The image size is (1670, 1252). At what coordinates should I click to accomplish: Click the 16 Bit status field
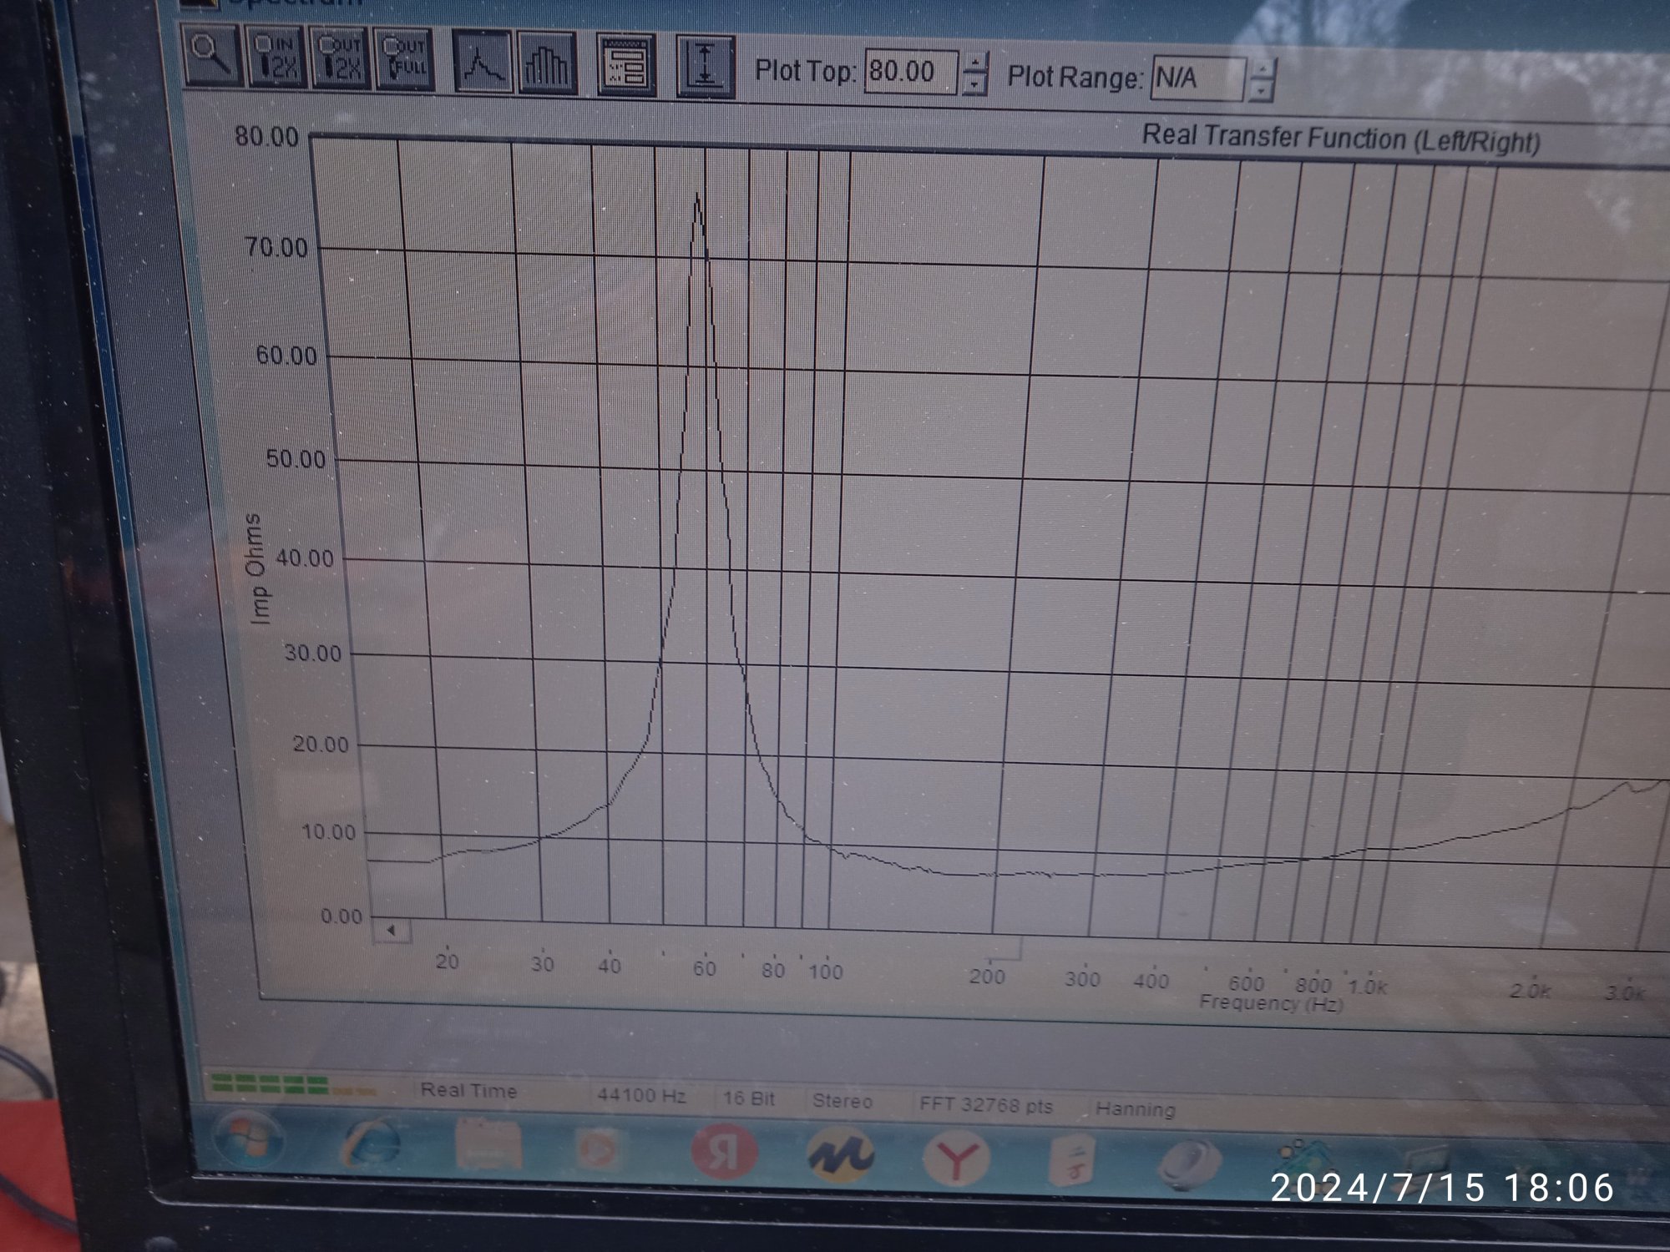tap(749, 1099)
